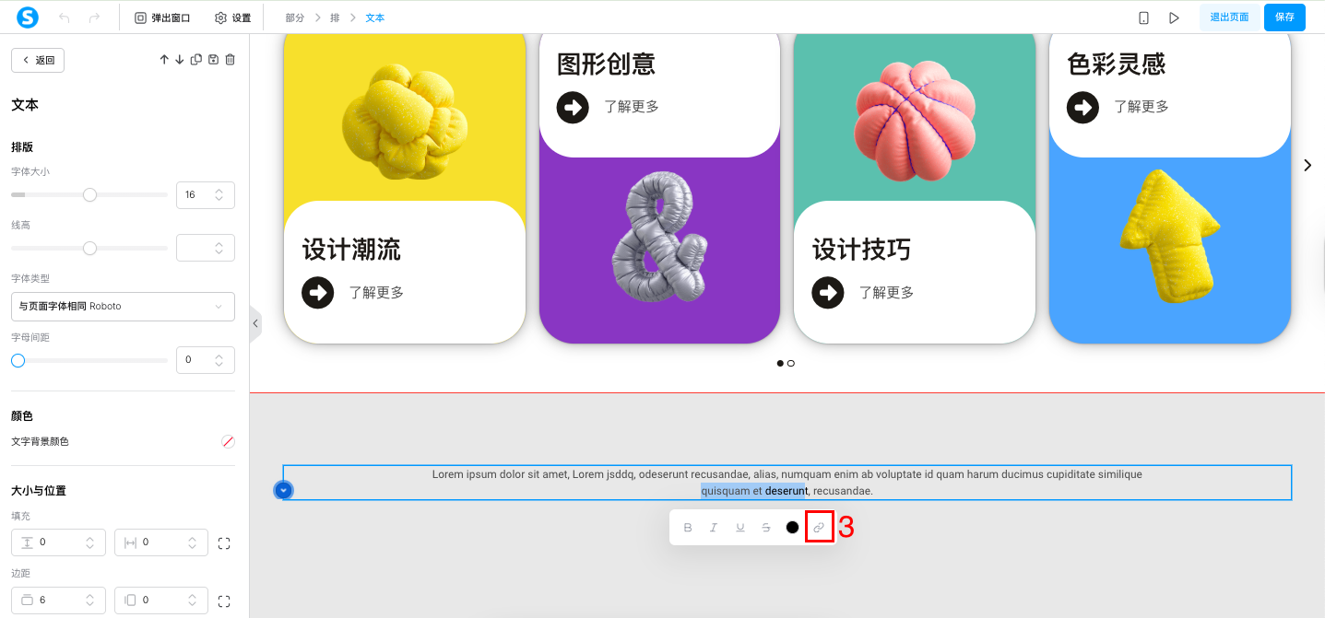Image resolution: width=1325 pixels, height=618 pixels.
Task: Open 设置 settings in top bar
Action: [232, 17]
